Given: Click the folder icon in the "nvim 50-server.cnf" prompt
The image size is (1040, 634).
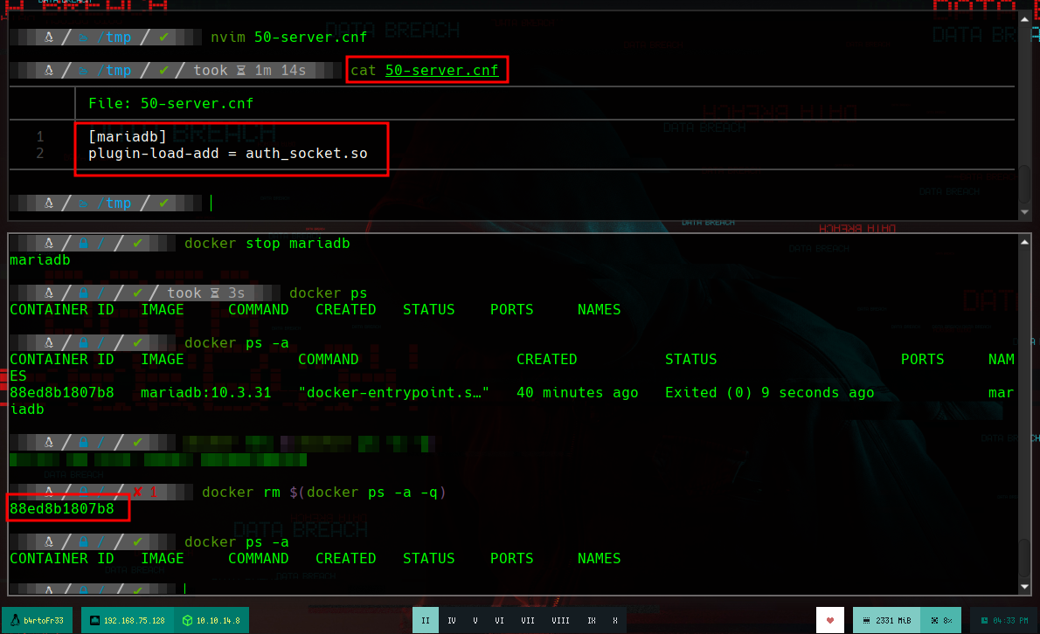Looking at the screenshot, I should [x=84, y=38].
